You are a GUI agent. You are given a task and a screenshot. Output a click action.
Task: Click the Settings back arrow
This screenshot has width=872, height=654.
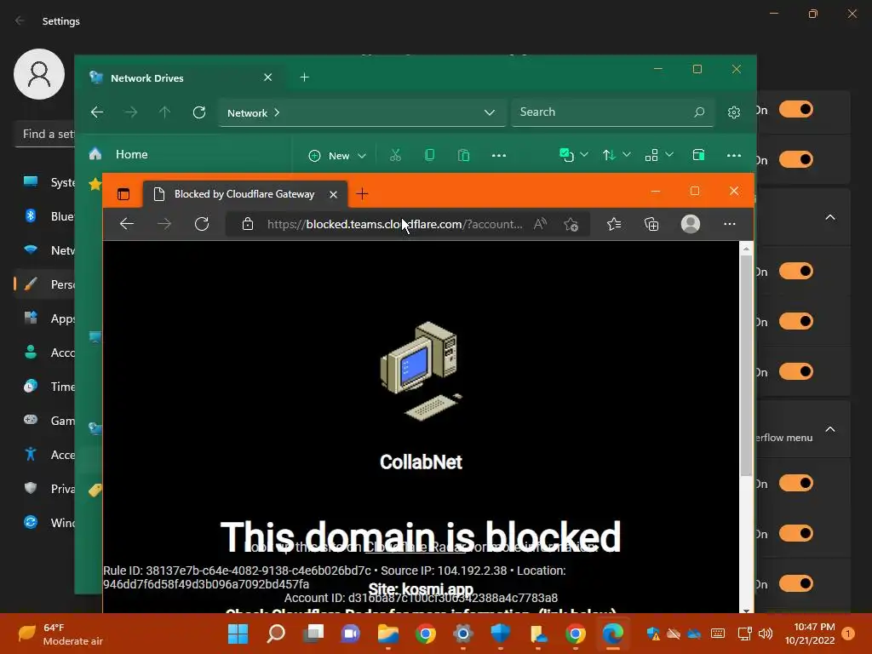[x=20, y=20]
